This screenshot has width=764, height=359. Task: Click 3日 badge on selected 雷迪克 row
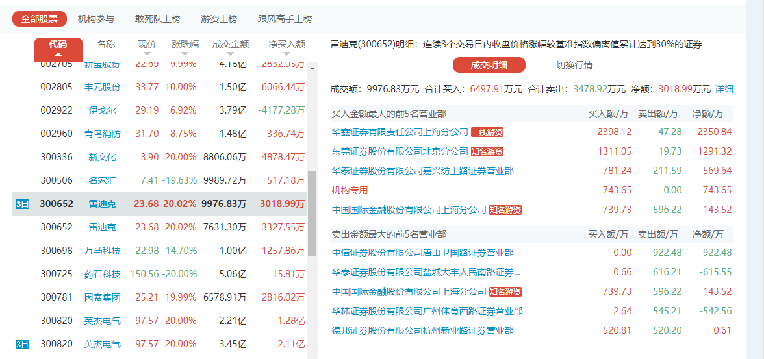[22, 204]
